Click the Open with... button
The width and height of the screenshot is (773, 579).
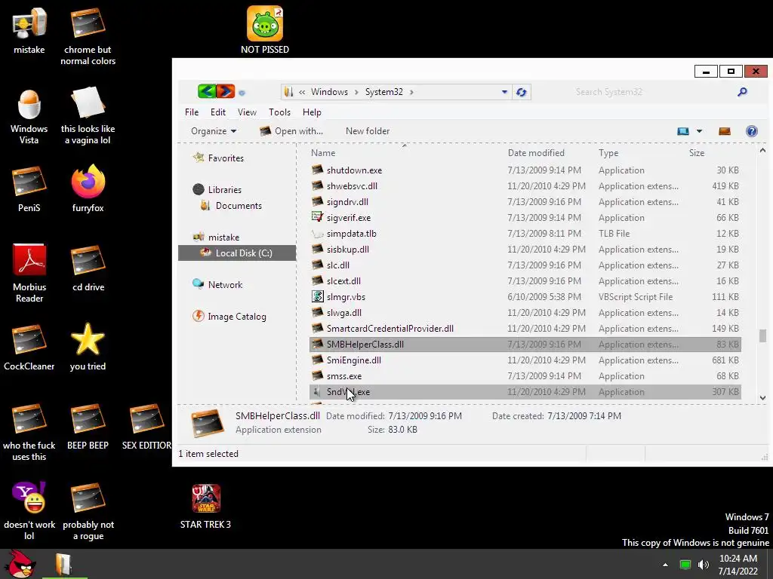(x=291, y=131)
